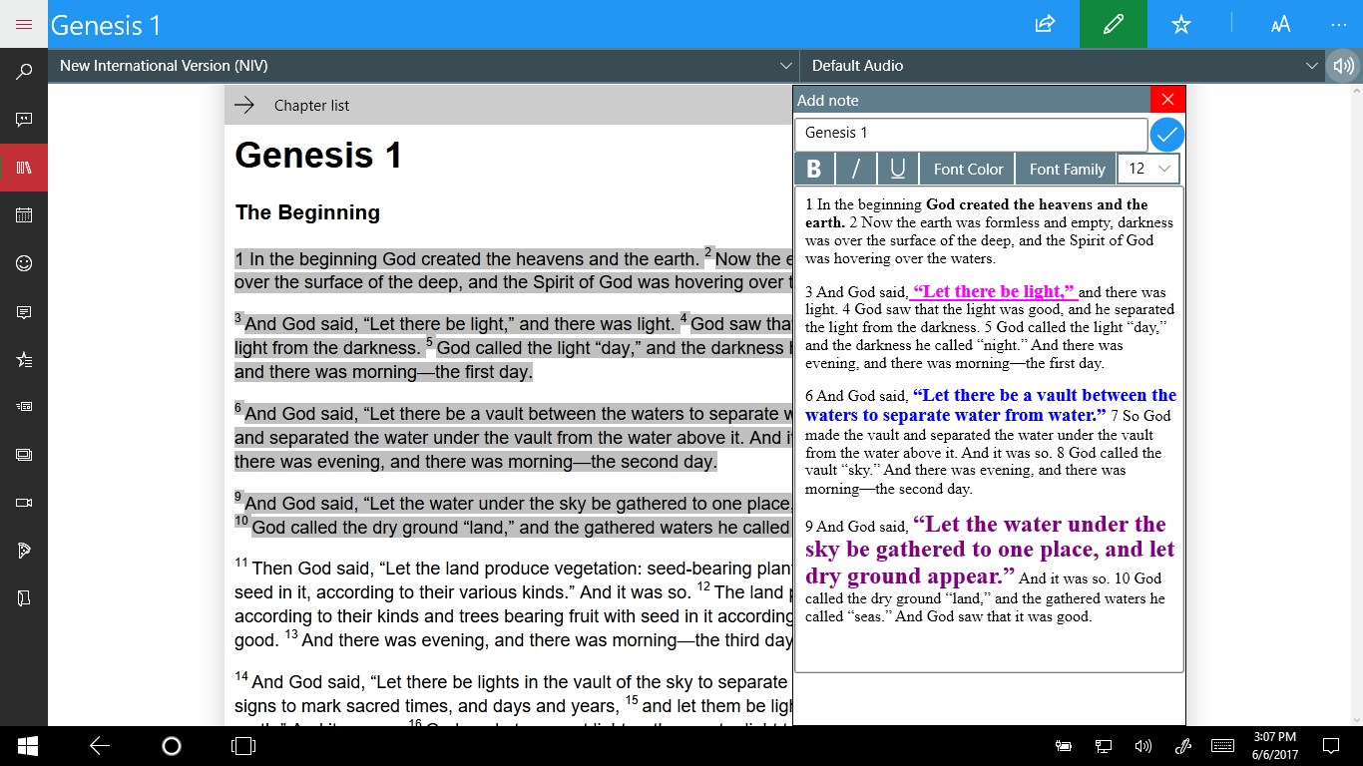
Task: Toggle italic formatting in note
Action: tap(856, 169)
